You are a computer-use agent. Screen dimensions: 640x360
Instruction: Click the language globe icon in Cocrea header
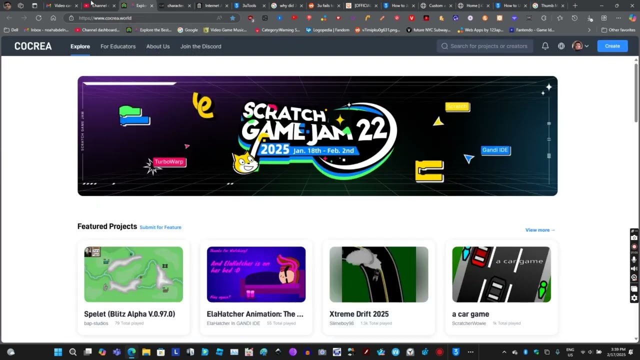pos(561,46)
